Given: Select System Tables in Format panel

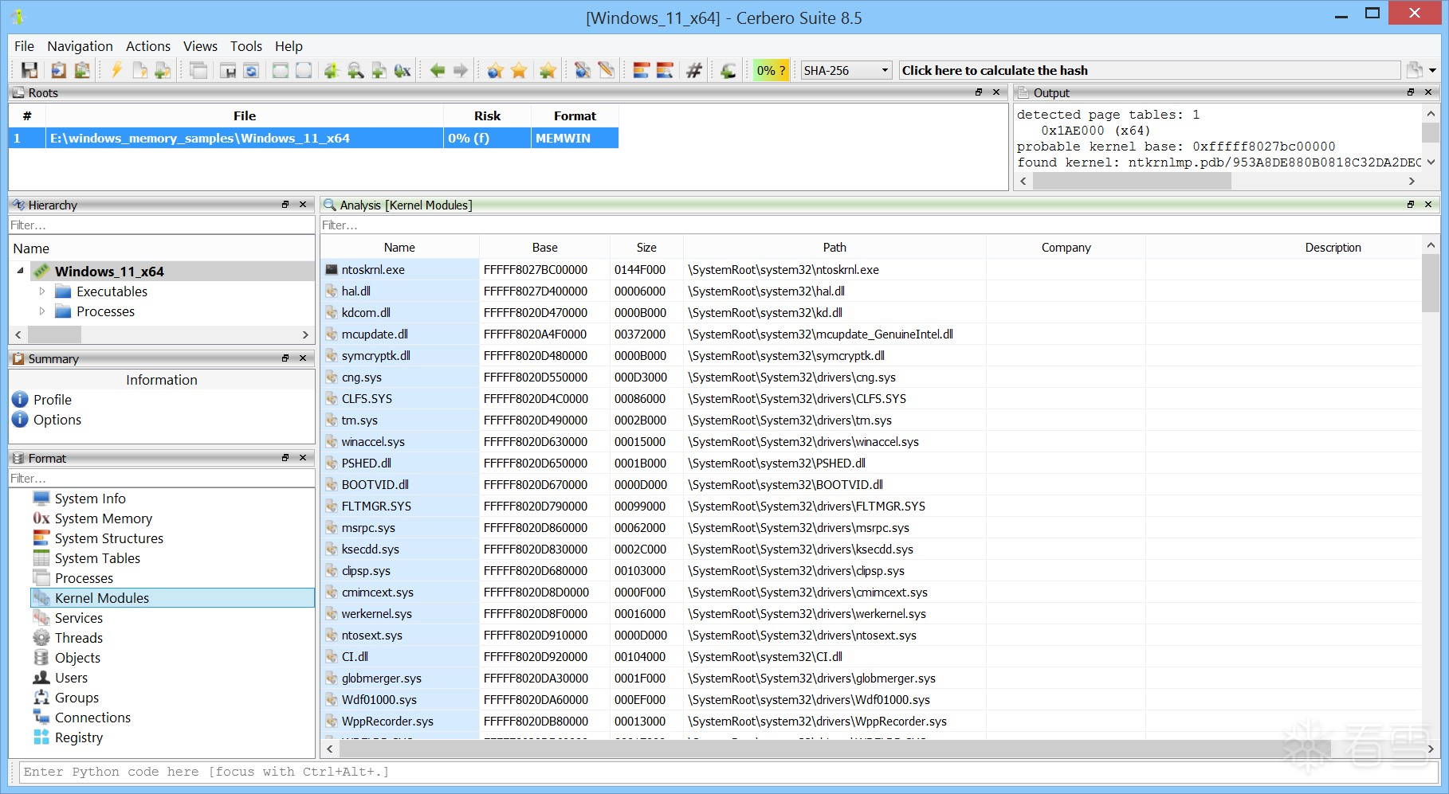Looking at the screenshot, I should pos(97,558).
